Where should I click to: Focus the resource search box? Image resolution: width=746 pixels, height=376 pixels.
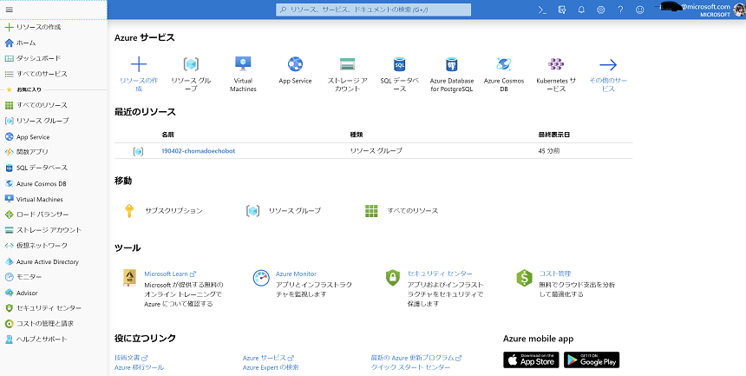click(374, 10)
